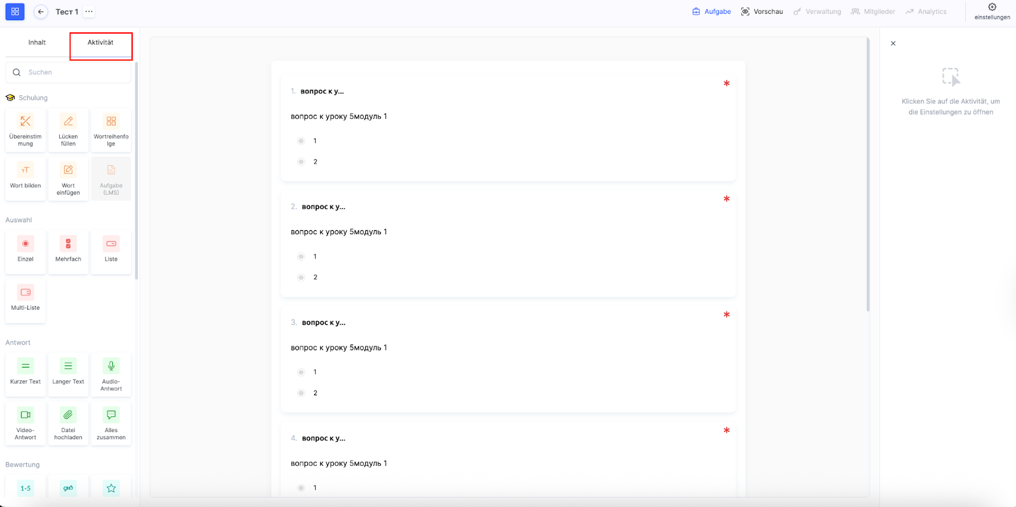
Task: Add a Kurzer Text answer field
Action: [x=25, y=374]
